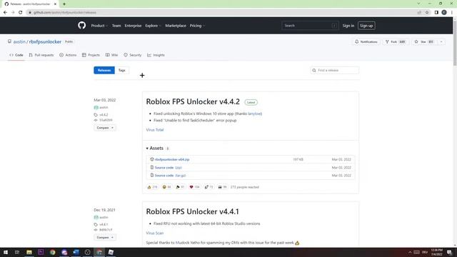This screenshot has height=257, width=457.
Task: Click the GitHub search field
Action: (x=310, y=26)
